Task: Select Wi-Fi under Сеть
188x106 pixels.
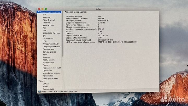Action: (x=45, y=86)
